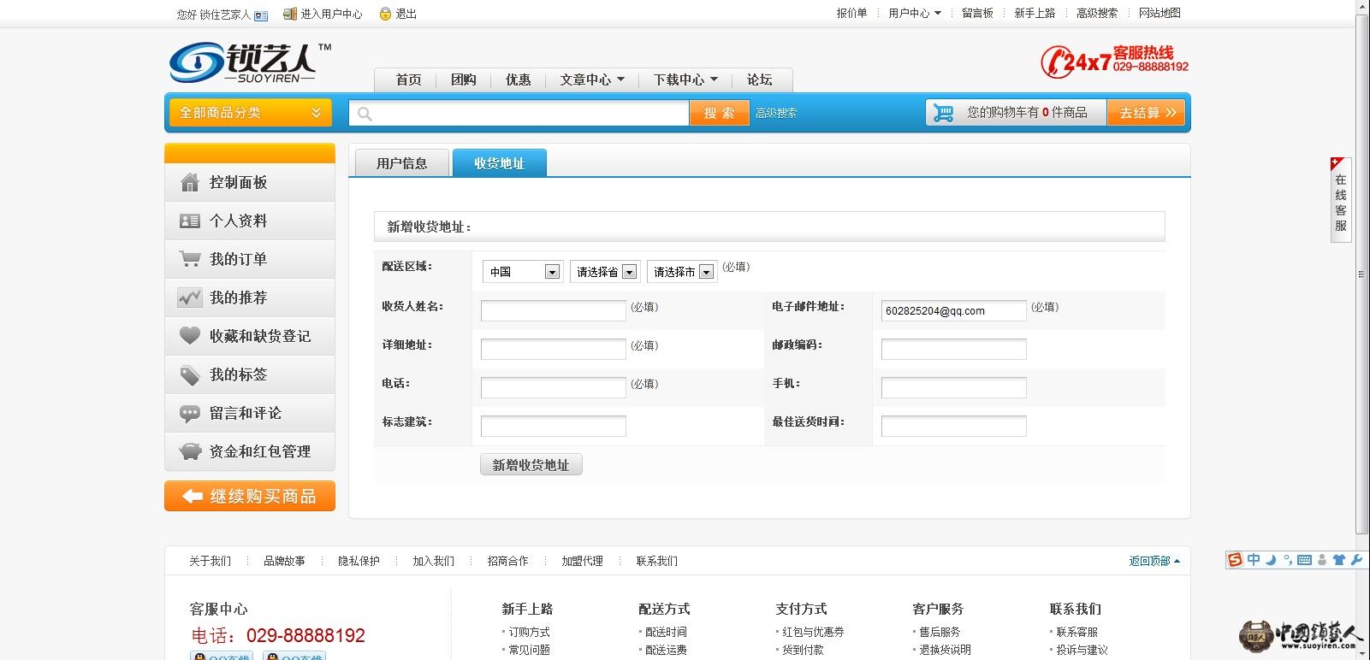
Task: Open the 论坛 nav item
Action: 759,80
